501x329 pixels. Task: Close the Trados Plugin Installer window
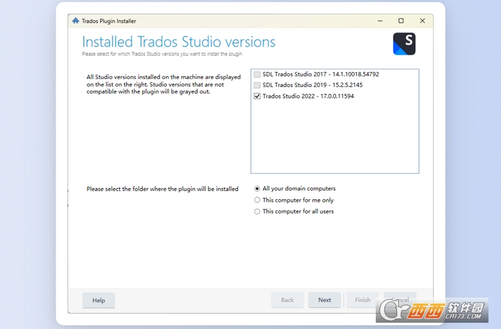point(422,21)
